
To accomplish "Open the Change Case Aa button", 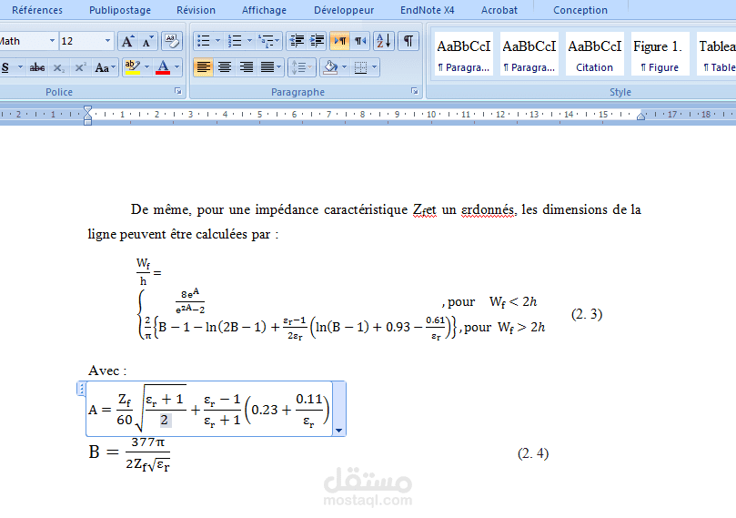I will (105, 67).
